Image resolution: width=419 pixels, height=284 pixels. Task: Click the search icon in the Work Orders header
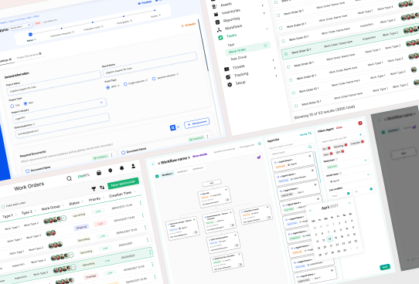[x=69, y=178]
